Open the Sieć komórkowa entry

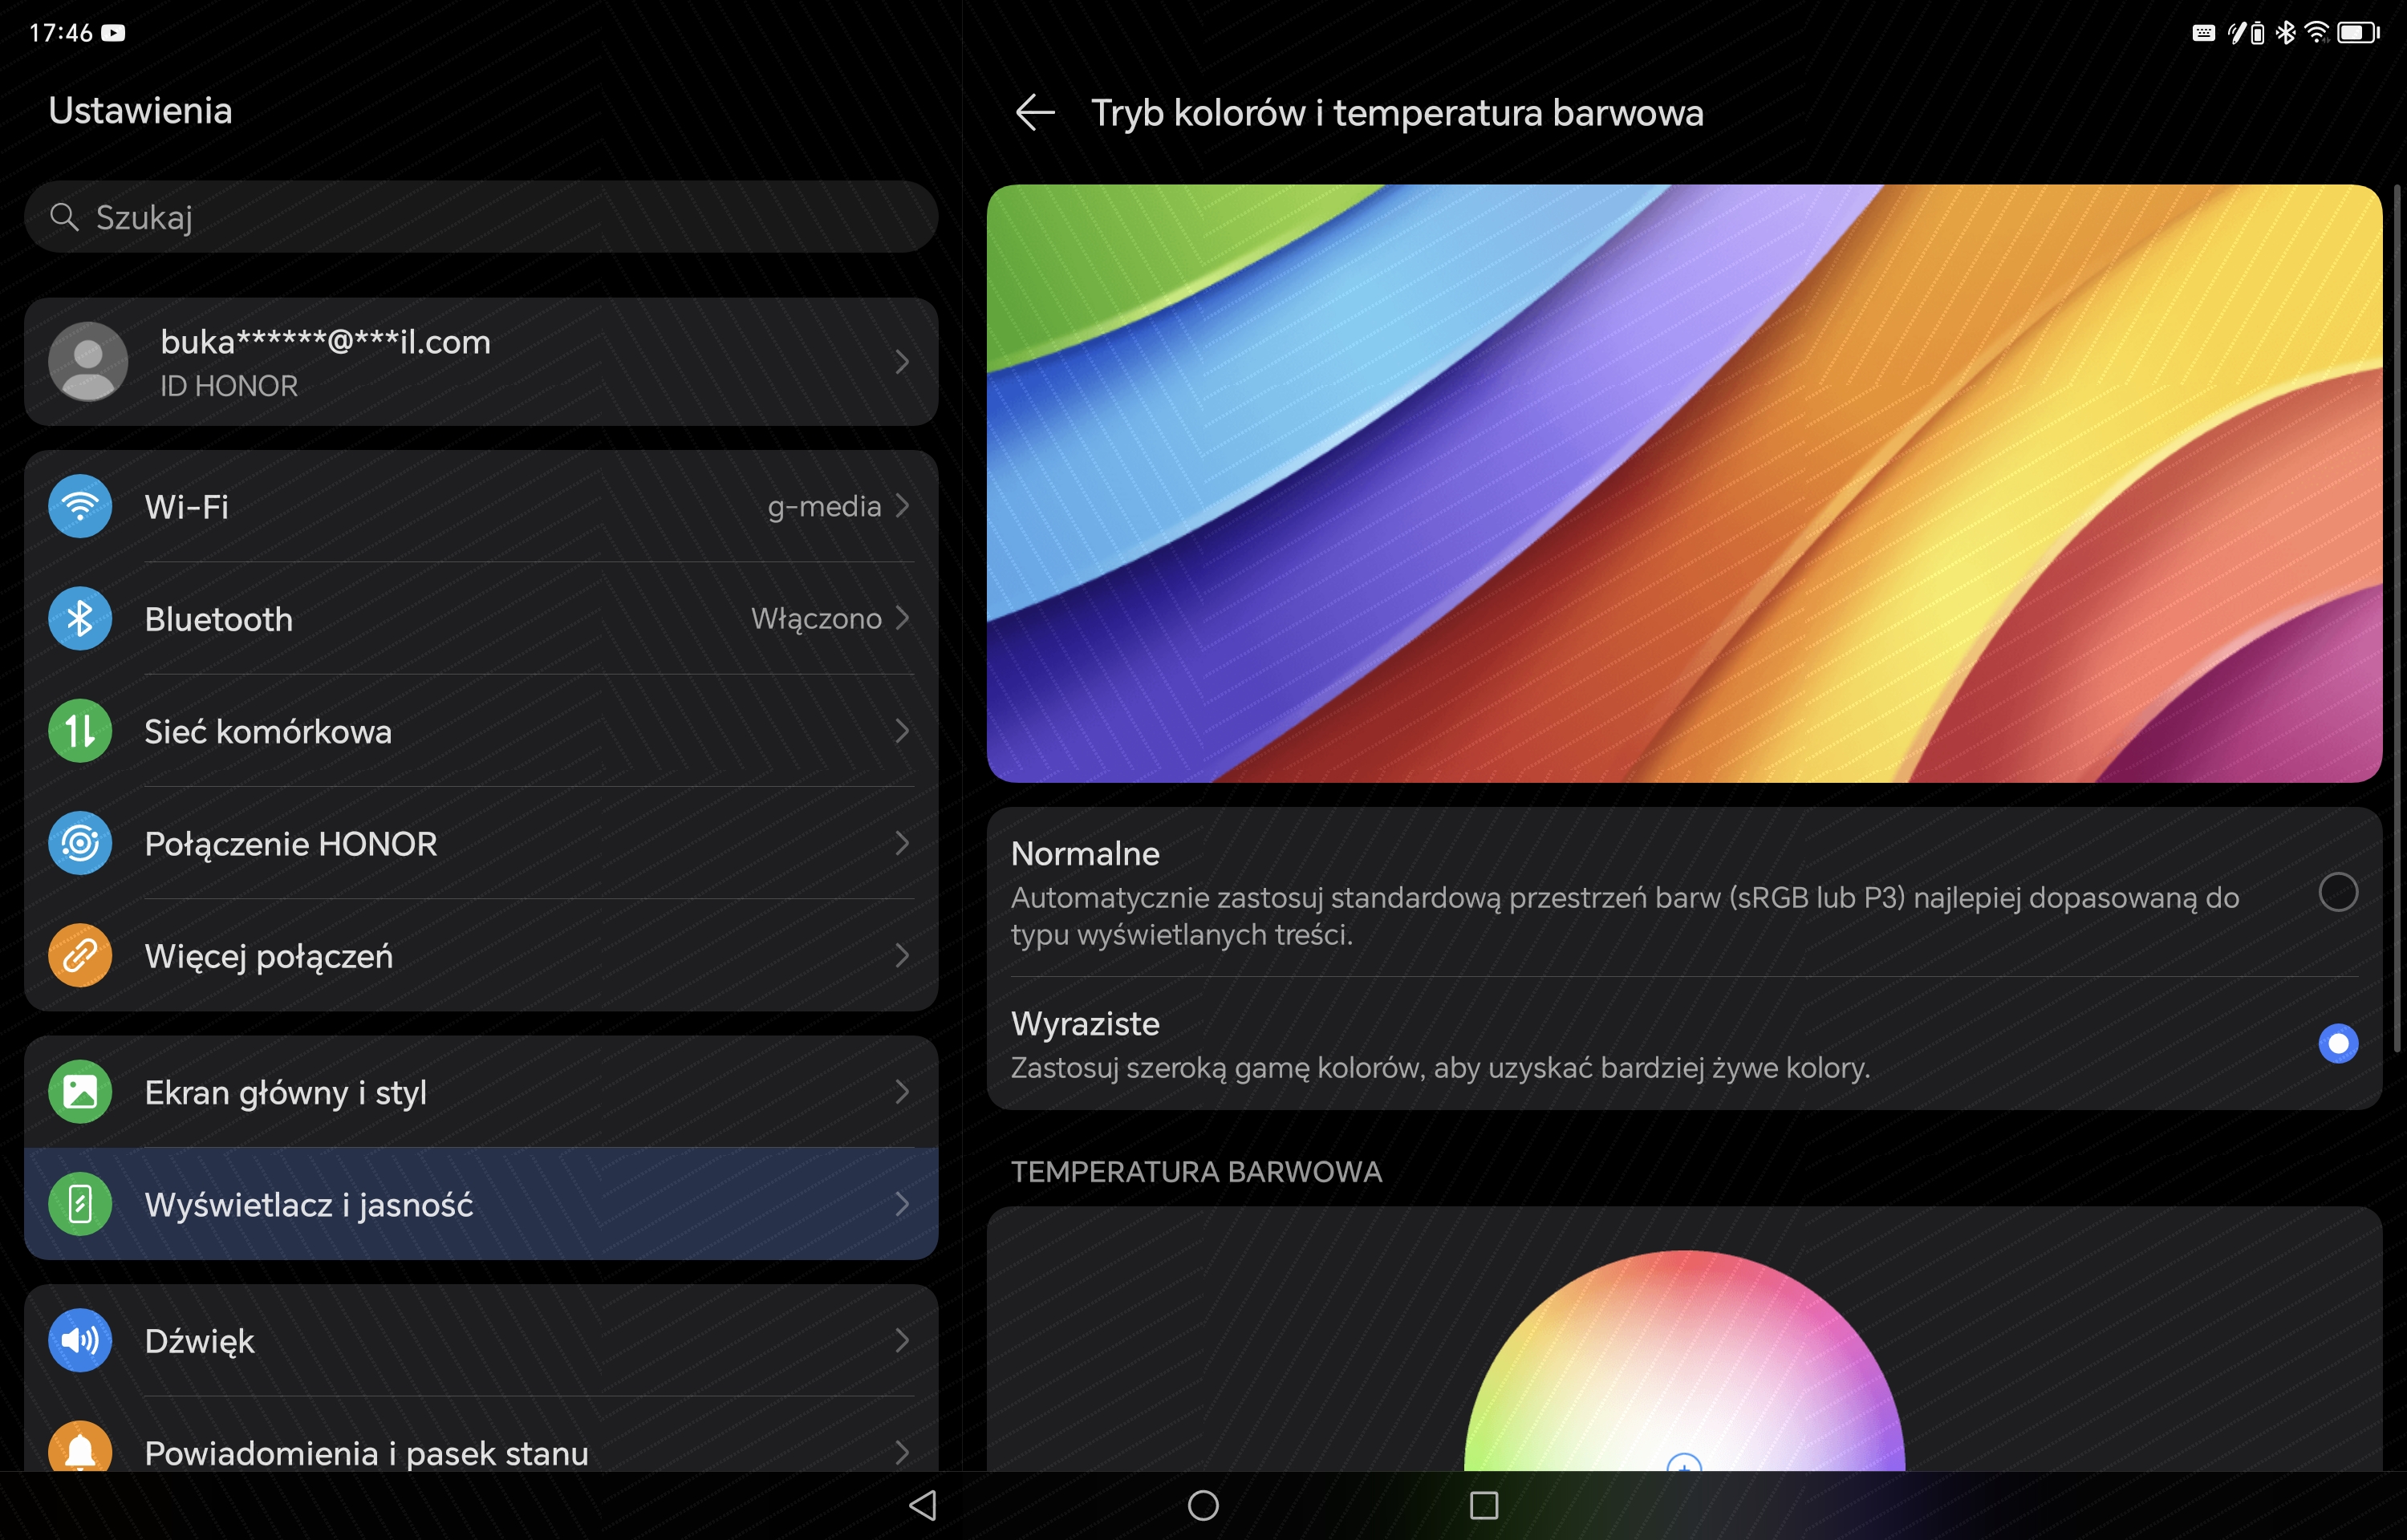coord(481,731)
